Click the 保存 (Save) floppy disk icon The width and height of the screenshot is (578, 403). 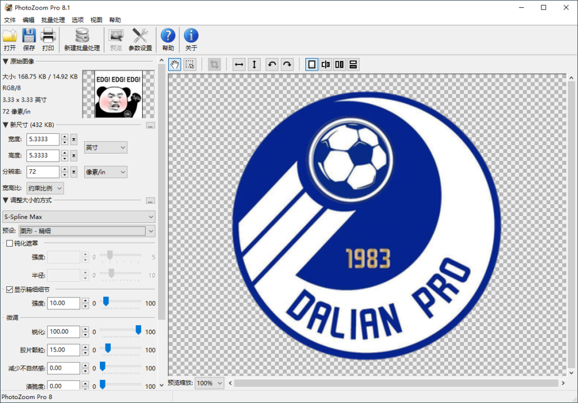pos(29,36)
